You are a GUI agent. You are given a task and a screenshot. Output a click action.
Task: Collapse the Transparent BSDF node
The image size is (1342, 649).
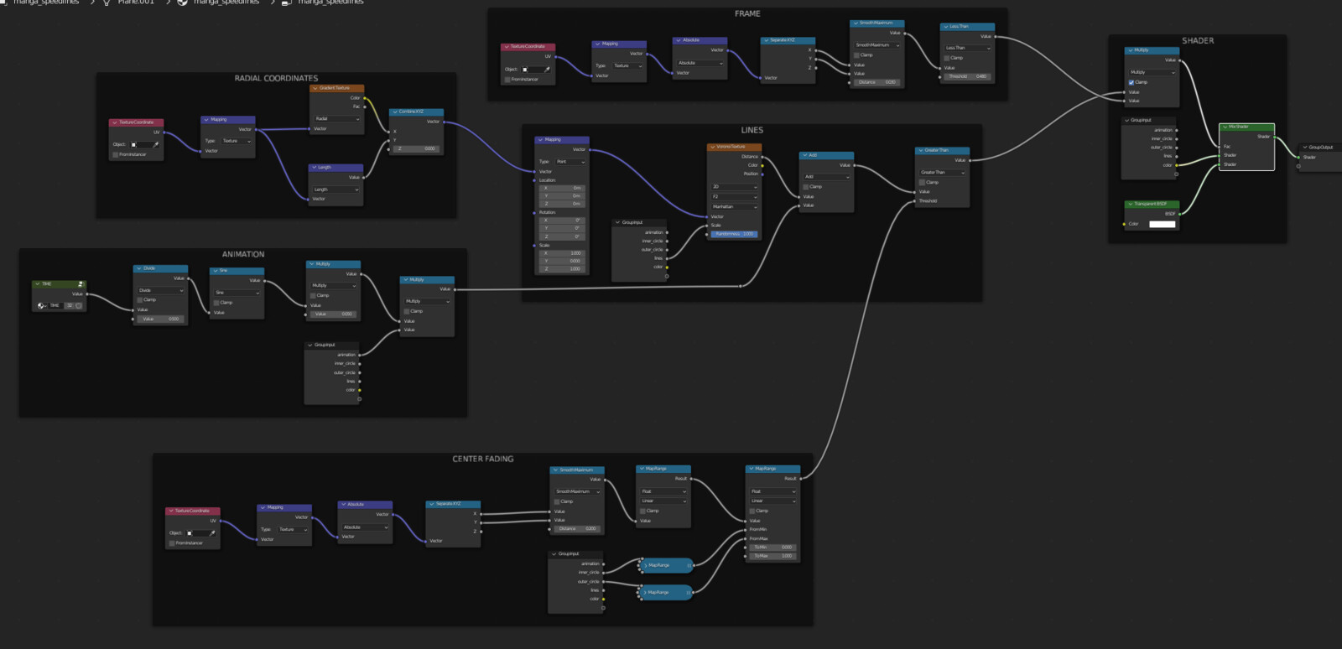tap(1131, 204)
